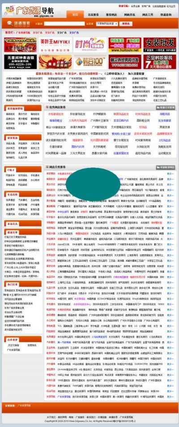Open 韩谷100服装批发 in 优秀网店推荐

(56, 127)
